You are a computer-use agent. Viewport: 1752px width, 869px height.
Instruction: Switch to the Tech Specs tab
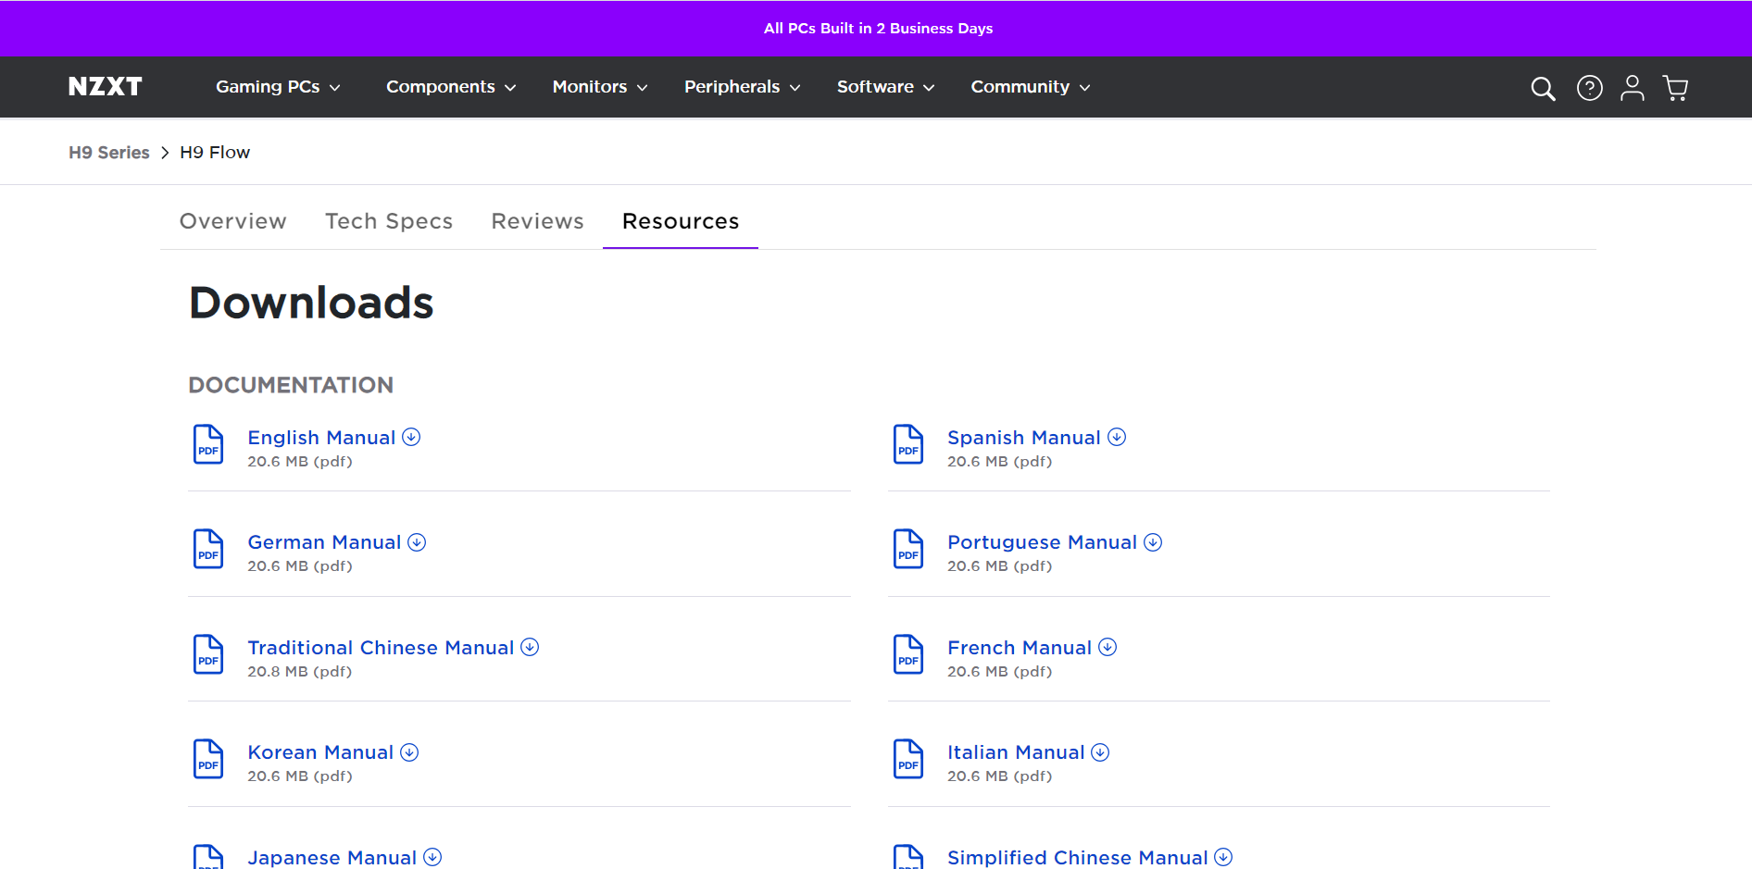point(389,221)
